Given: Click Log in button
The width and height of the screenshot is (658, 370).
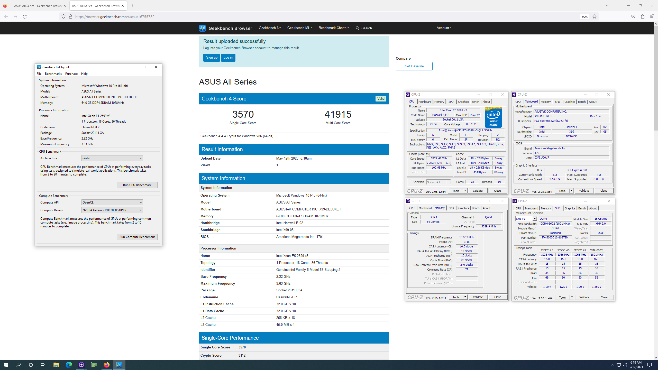Looking at the screenshot, I should 228,58.
